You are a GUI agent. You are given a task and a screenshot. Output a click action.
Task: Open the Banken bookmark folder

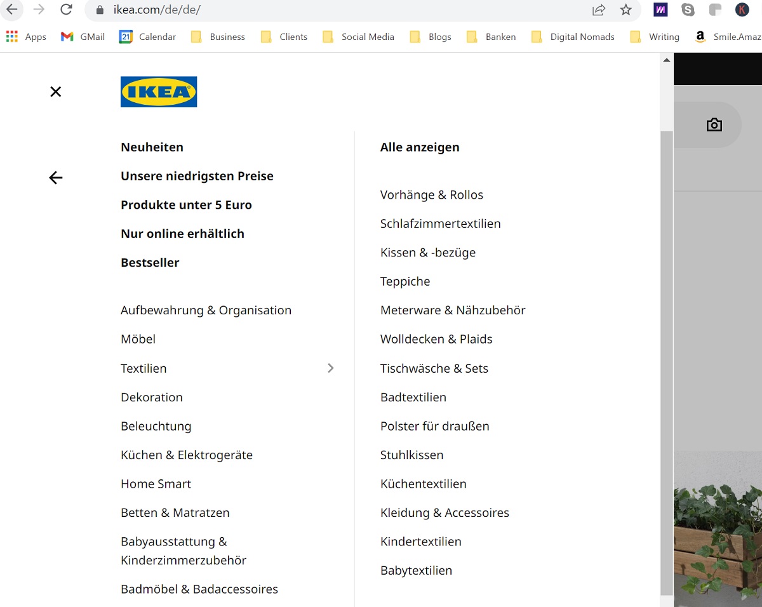coord(491,37)
